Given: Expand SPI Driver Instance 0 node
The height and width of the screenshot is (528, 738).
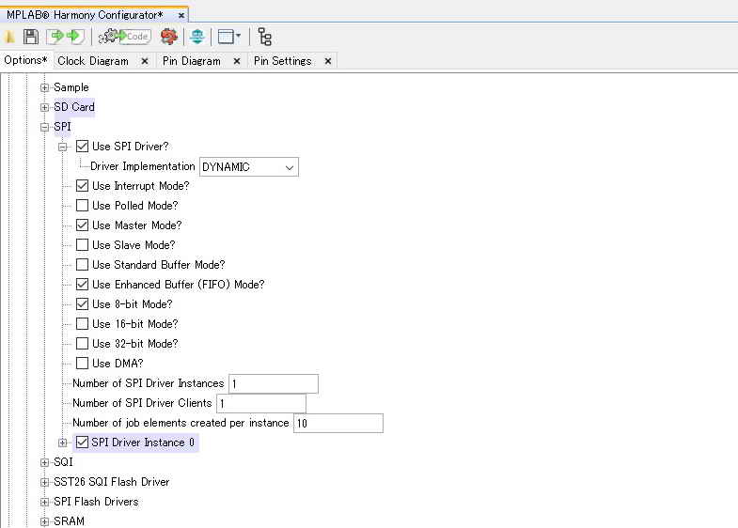Looking at the screenshot, I should pos(62,443).
